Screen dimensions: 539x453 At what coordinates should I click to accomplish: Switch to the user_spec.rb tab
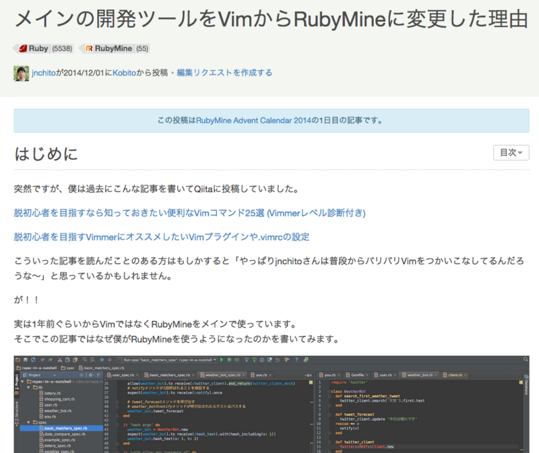(123, 375)
